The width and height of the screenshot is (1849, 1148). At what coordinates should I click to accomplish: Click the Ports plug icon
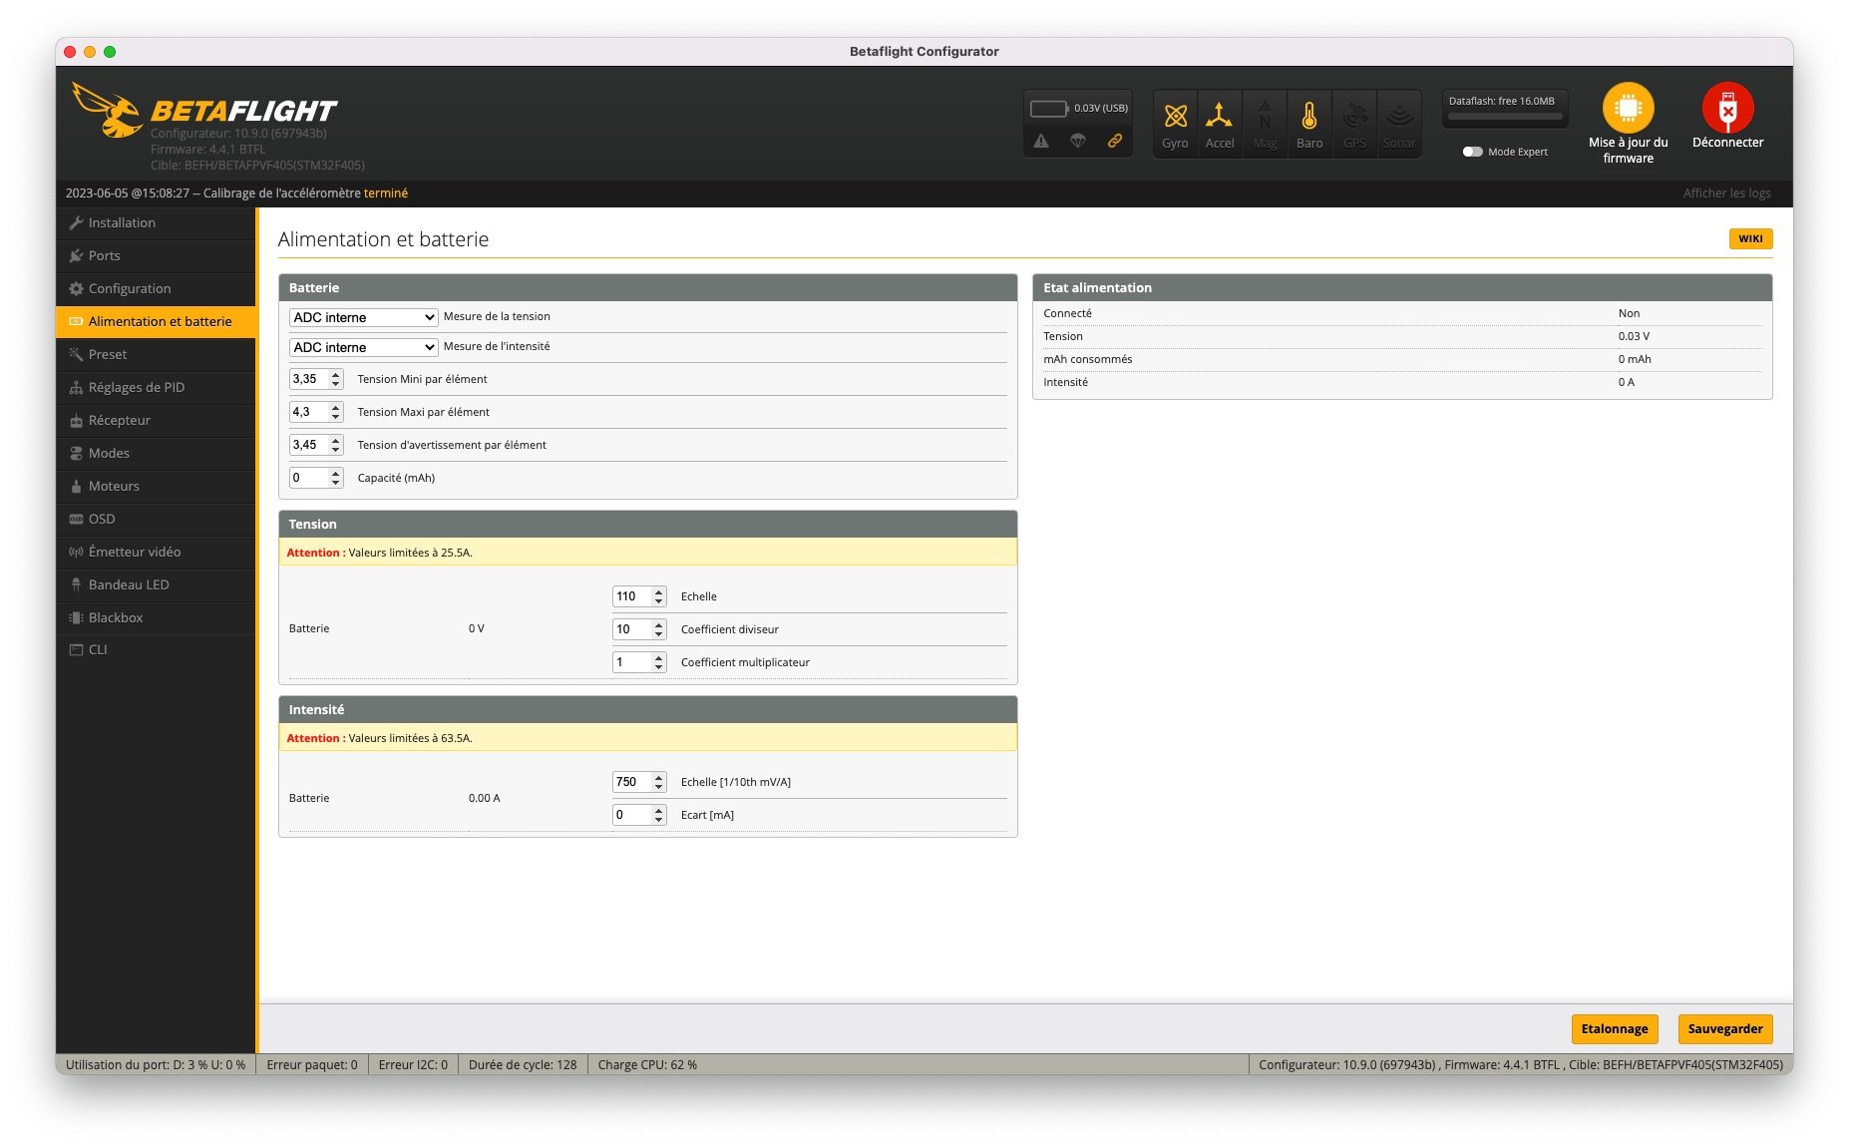click(76, 255)
